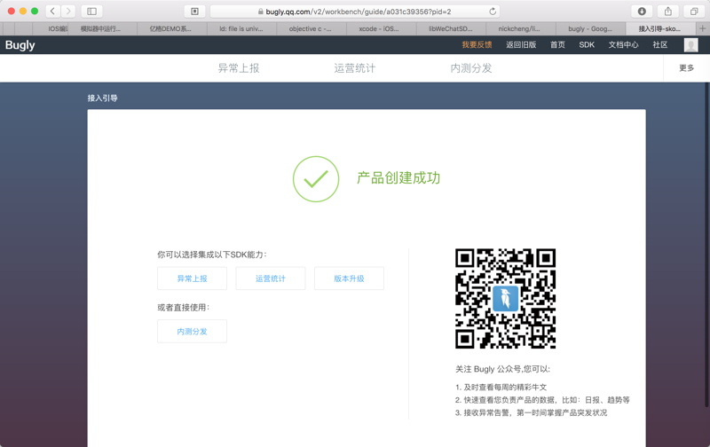Click the 运营统计 SDK button
710x447 pixels.
(271, 278)
